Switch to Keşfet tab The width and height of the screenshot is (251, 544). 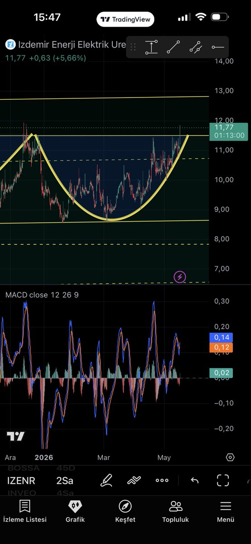125,511
